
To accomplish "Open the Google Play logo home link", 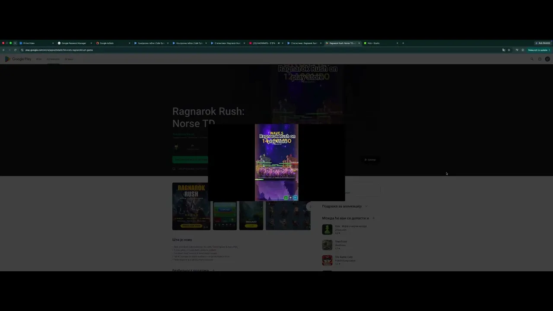I will click(x=18, y=59).
